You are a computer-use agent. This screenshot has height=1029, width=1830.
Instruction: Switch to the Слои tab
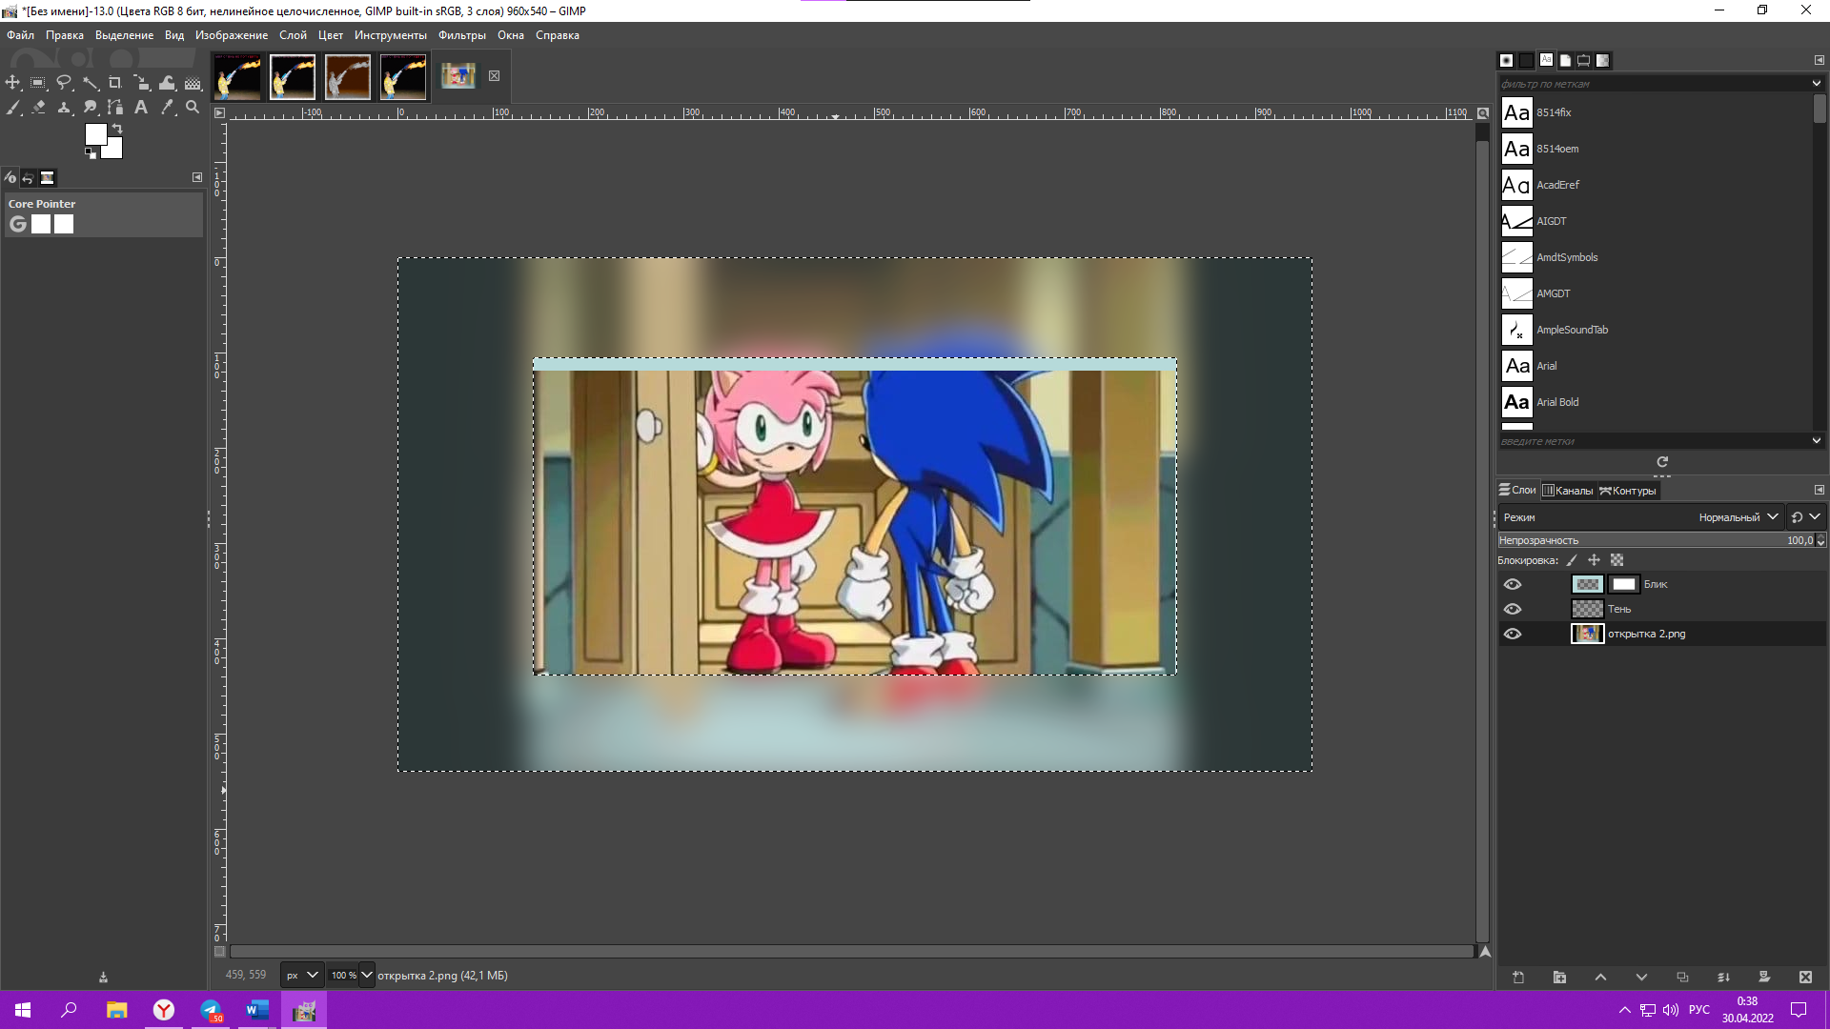point(1517,491)
